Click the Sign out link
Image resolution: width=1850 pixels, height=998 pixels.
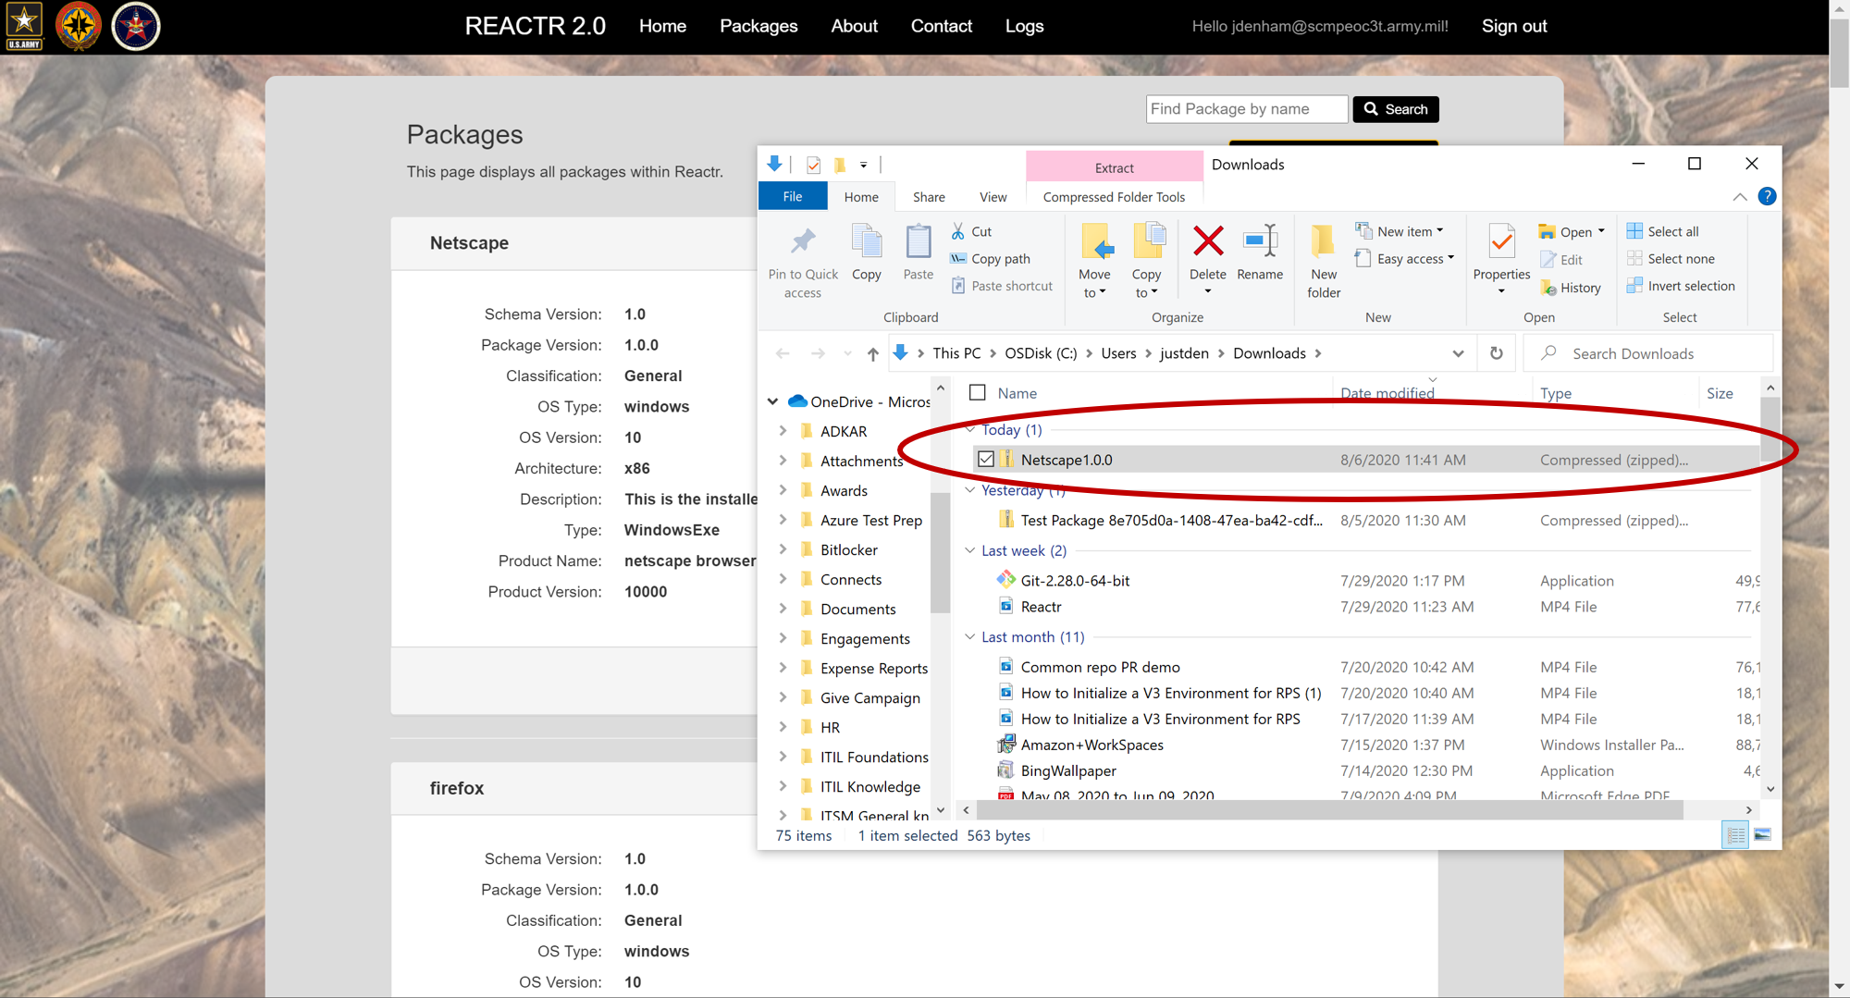(1514, 26)
